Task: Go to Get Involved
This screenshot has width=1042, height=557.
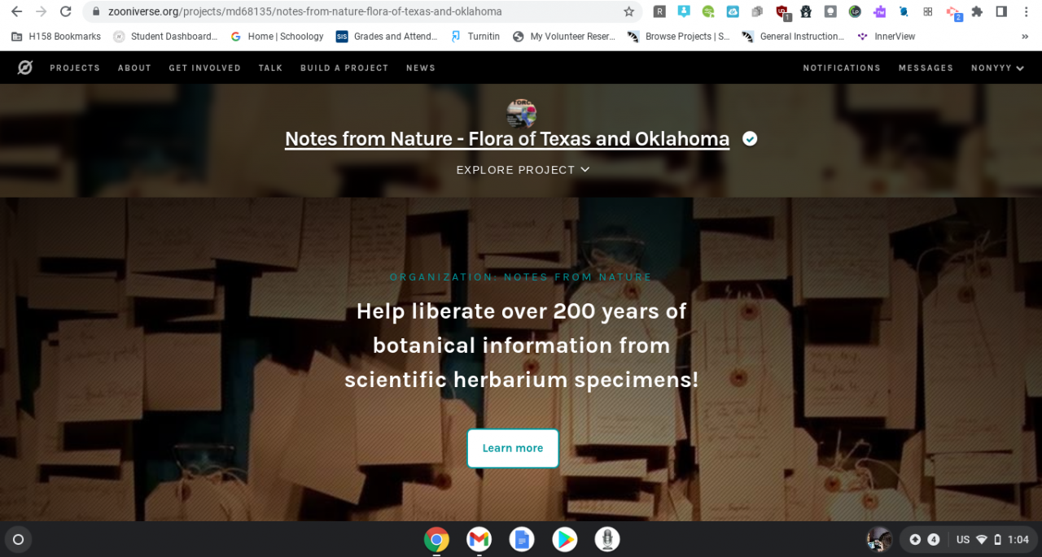Action: (x=204, y=68)
